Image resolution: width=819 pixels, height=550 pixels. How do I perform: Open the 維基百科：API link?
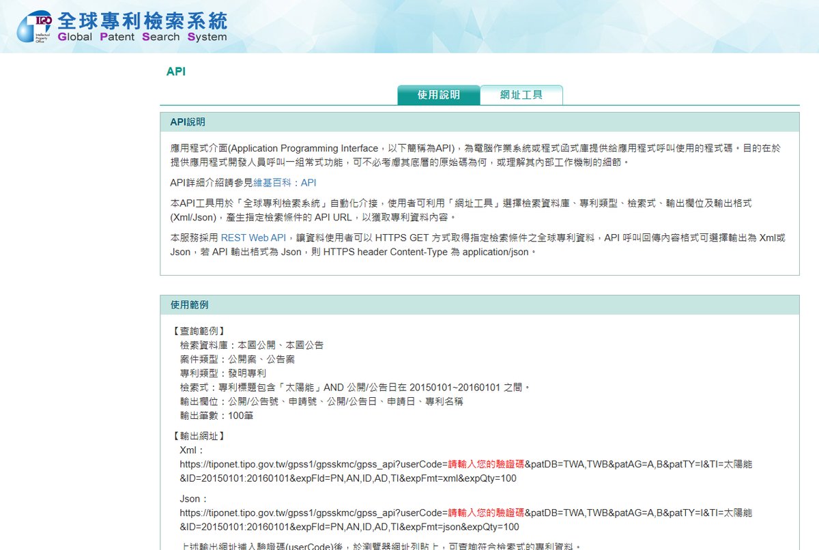click(x=285, y=183)
